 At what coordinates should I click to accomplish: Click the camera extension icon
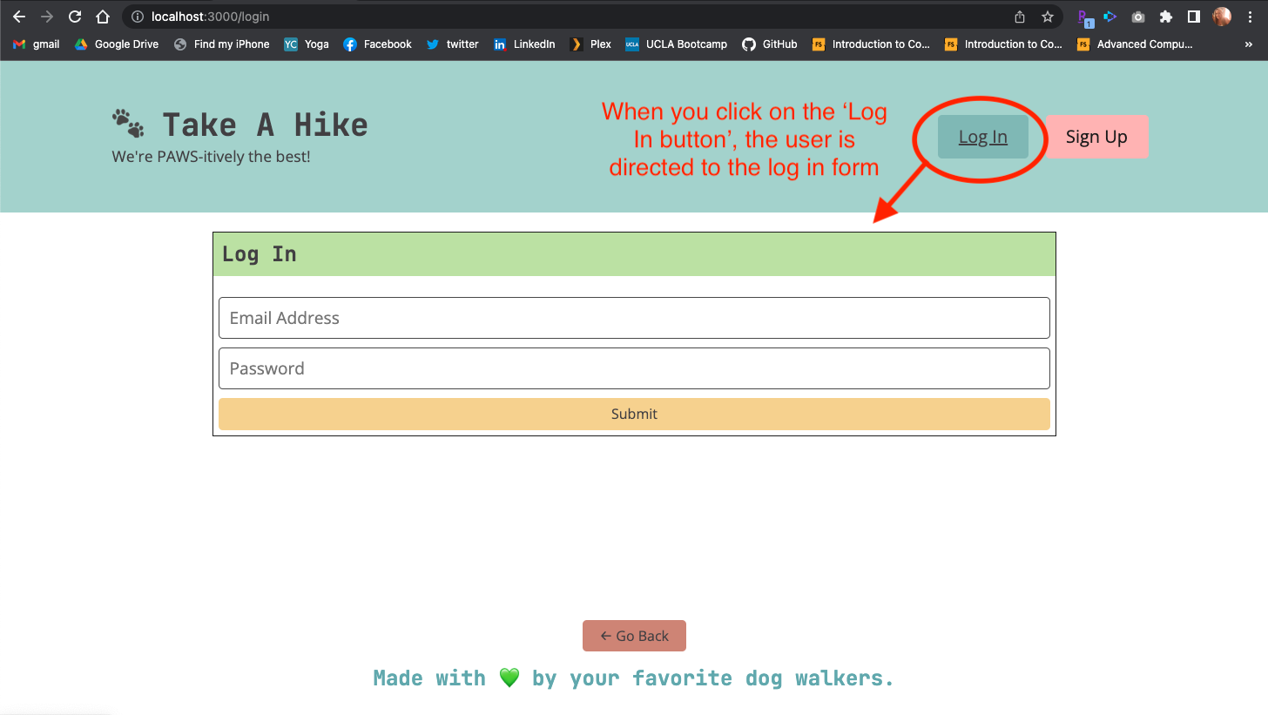[1138, 17]
